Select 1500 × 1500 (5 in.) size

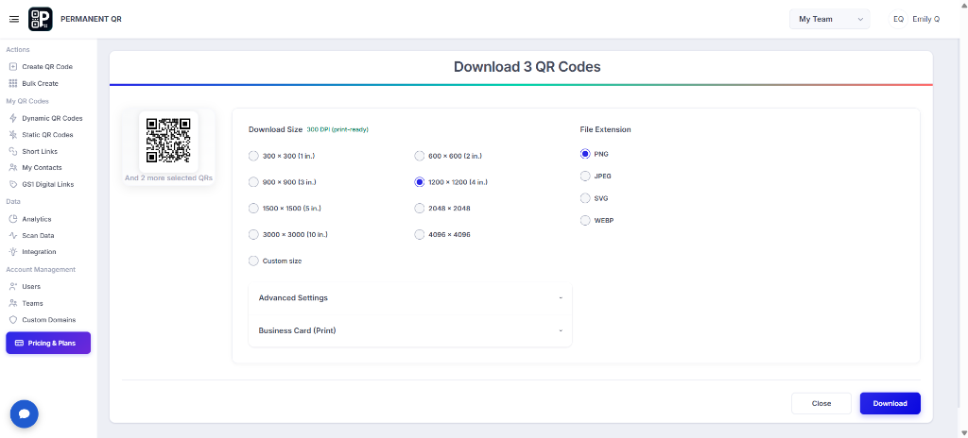pyautogui.click(x=253, y=208)
